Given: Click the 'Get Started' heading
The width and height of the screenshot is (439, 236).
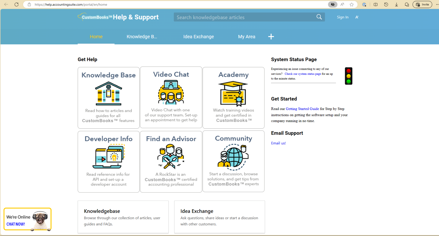Looking at the screenshot, I should coord(284,99).
